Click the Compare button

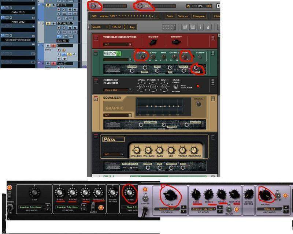coord(199,16)
